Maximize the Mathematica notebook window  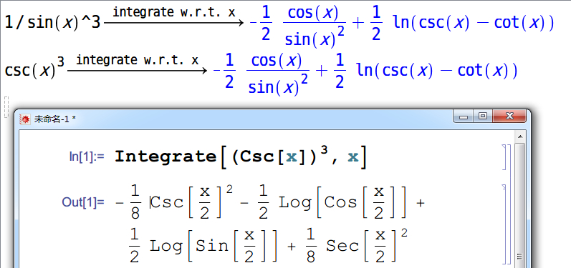(x=483, y=117)
